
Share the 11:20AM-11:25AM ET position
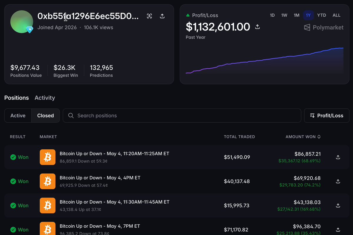[x=338, y=157]
